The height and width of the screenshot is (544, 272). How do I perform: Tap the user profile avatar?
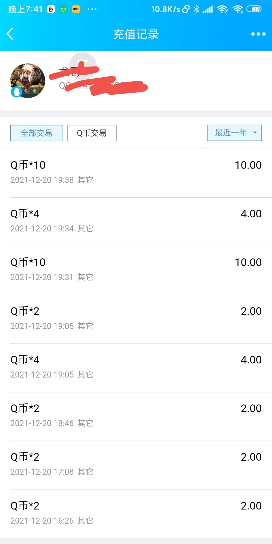[28, 81]
